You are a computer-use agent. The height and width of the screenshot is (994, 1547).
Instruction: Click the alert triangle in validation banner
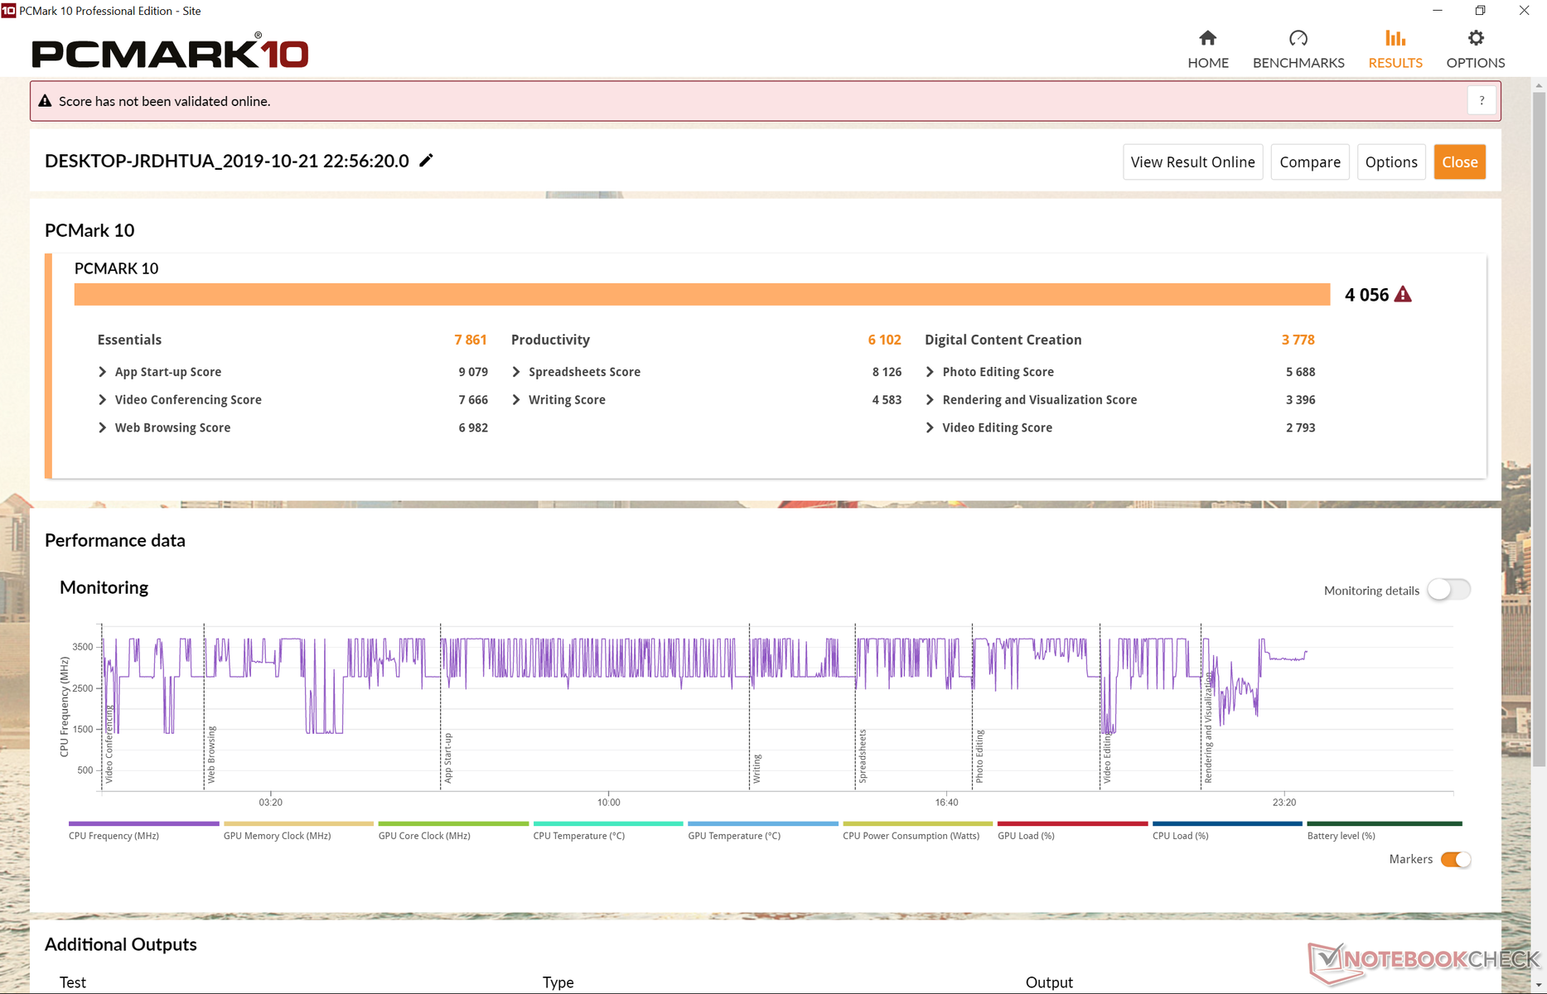[46, 101]
